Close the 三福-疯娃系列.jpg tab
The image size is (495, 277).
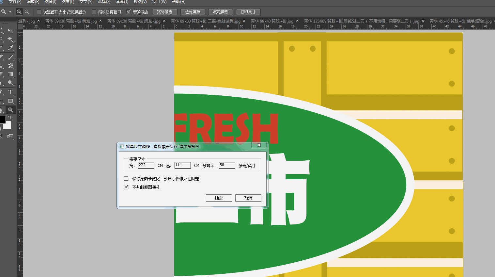pos(244,21)
